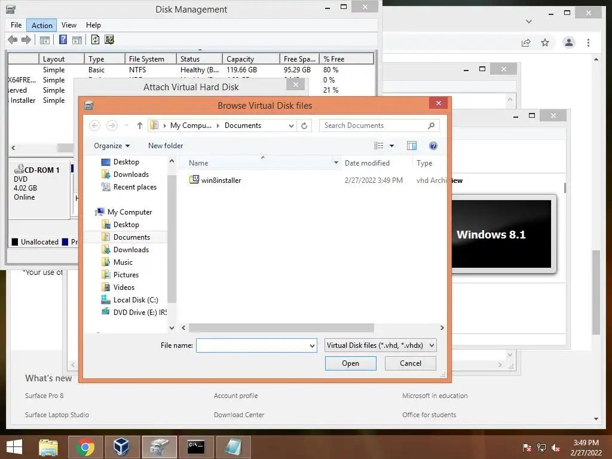Click the Download Center link
The width and height of the screenshot is (612, 459).
point(239,415)
